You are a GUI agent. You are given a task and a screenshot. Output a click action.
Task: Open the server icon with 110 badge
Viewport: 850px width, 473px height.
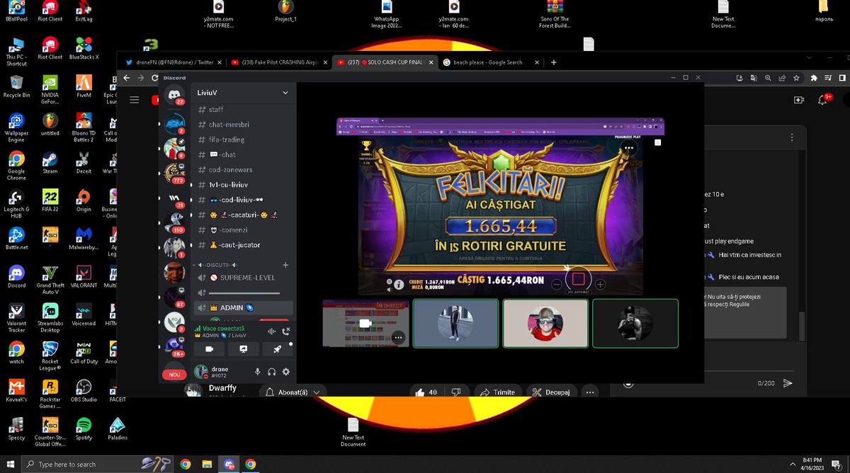click(174, 222)
